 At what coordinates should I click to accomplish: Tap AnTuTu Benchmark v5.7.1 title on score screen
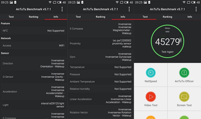(167, 9)
